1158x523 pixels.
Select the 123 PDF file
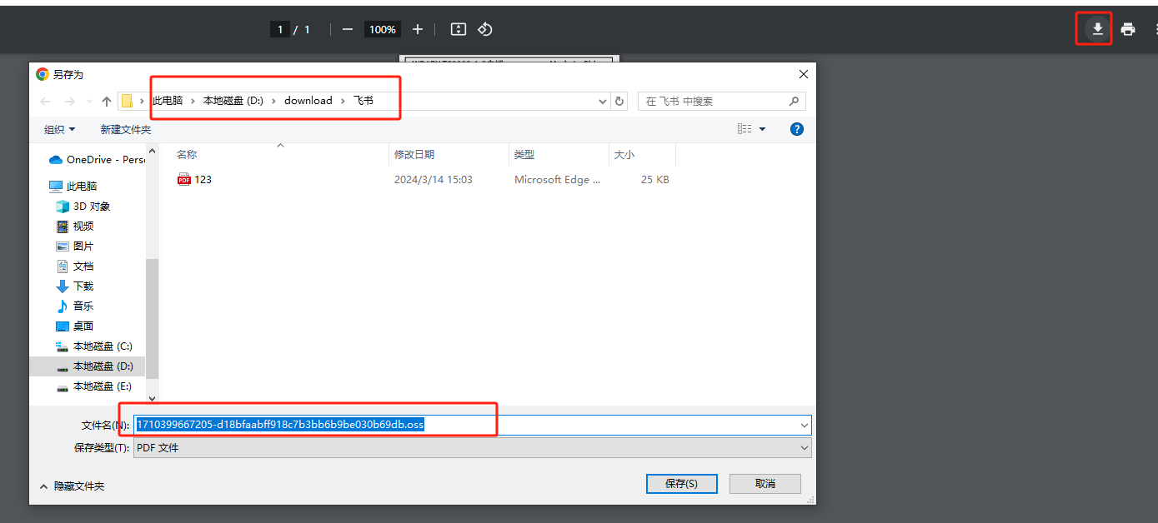[x=194, y=179]
